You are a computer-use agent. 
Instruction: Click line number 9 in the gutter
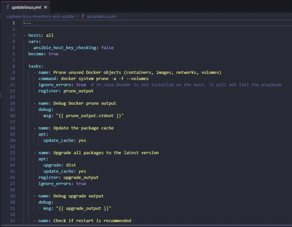coord(13,73)
